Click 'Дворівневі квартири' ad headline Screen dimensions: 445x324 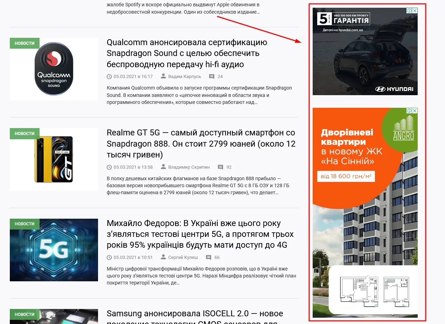[347, 138]
